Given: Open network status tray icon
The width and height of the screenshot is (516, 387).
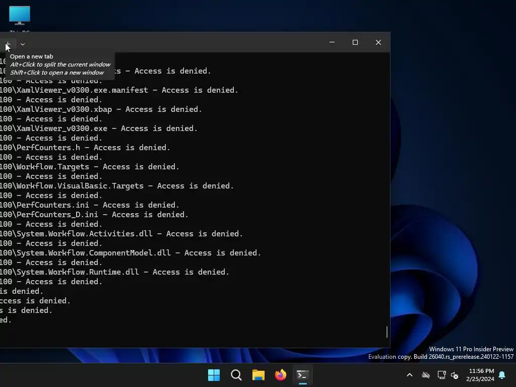Looking at the screenshot, I should 441,375.
